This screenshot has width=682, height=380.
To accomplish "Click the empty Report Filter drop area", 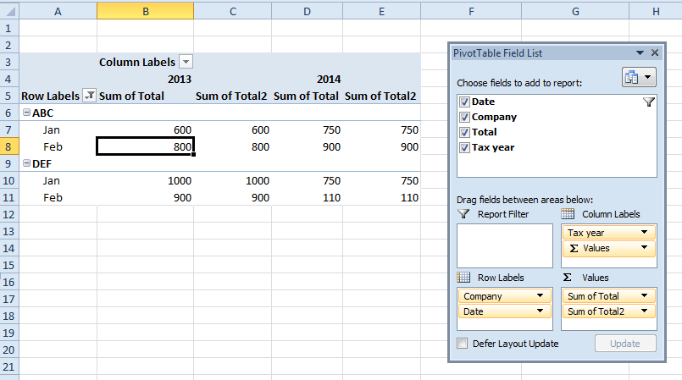I will (x=504, y=245).
